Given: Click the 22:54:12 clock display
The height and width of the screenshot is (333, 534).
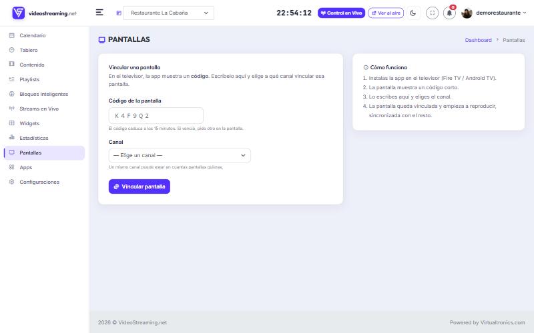Looking at the screenshot, I should coord(294,13).
